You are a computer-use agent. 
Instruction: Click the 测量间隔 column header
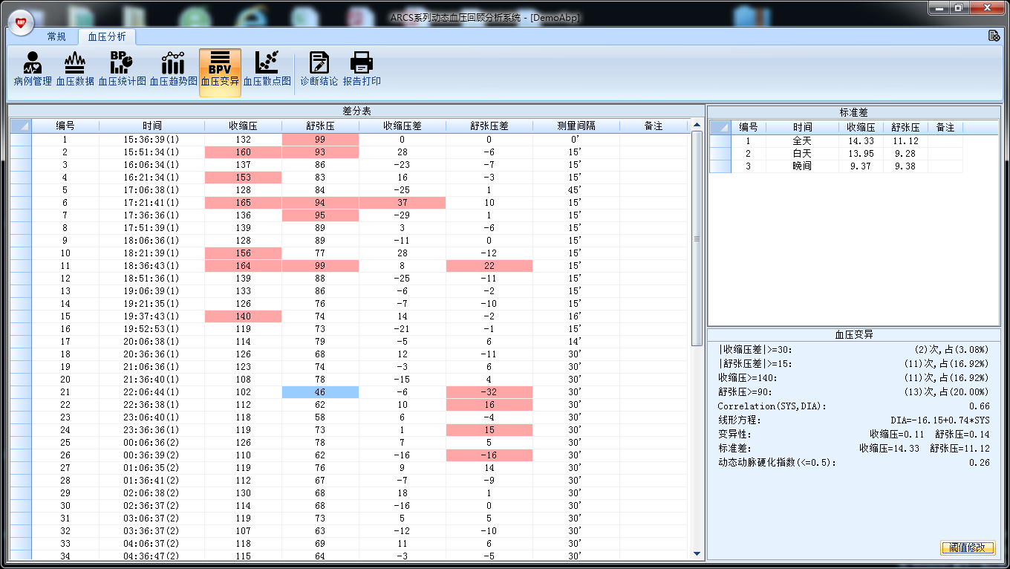[576, 126]
